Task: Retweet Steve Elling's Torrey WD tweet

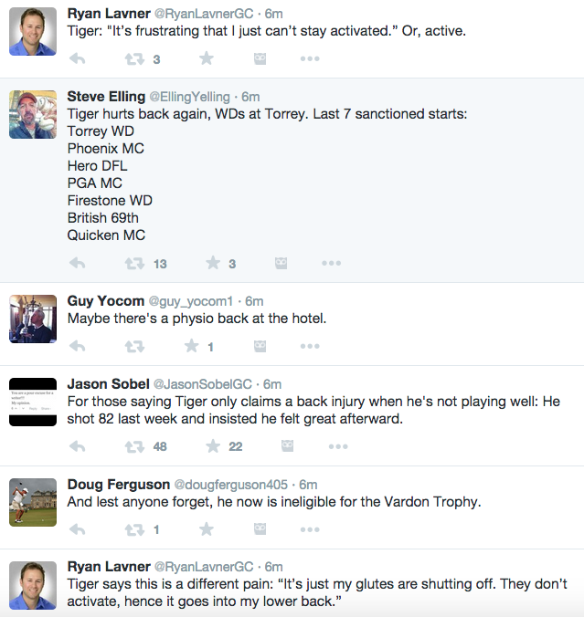Action: tap(134, 264)
